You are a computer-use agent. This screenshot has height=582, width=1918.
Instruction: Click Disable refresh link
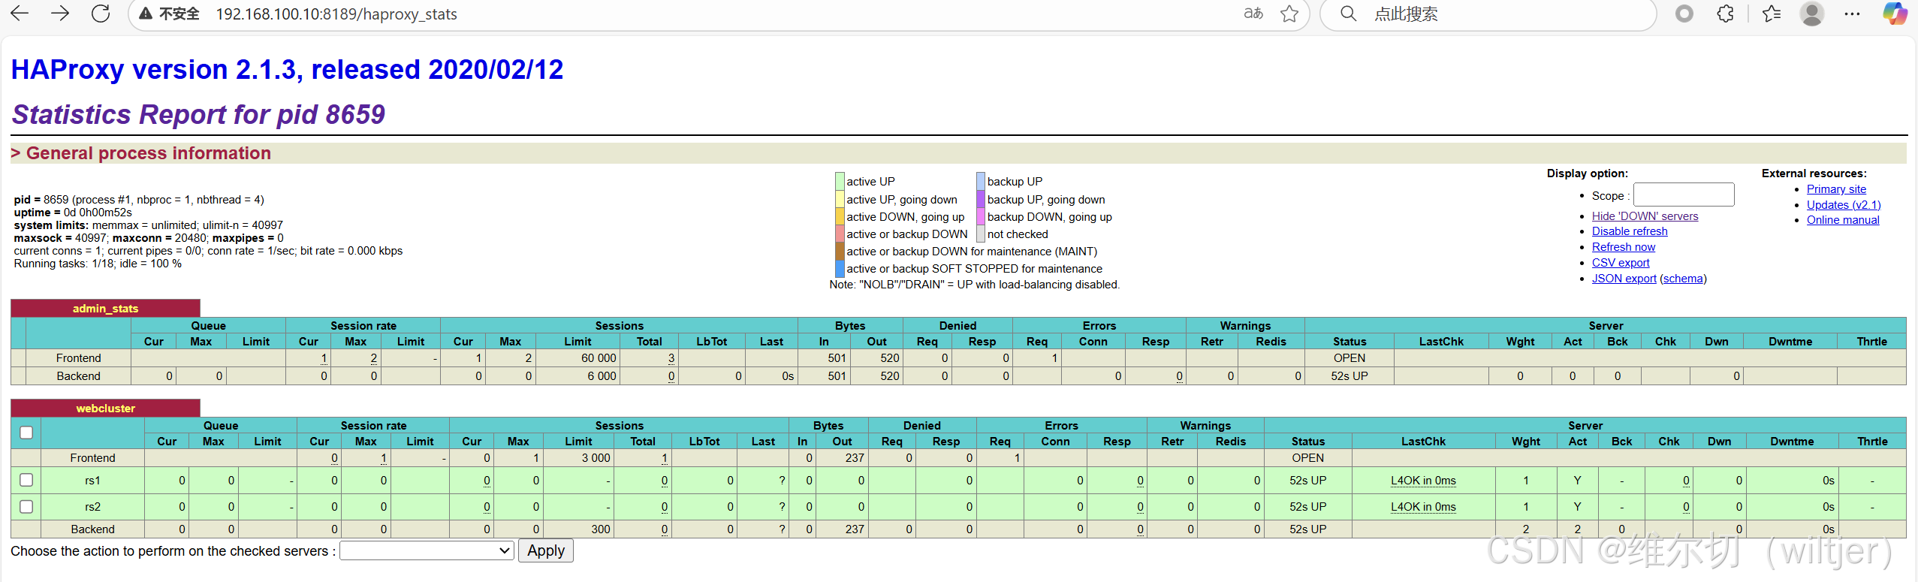tap(1630, 231)
